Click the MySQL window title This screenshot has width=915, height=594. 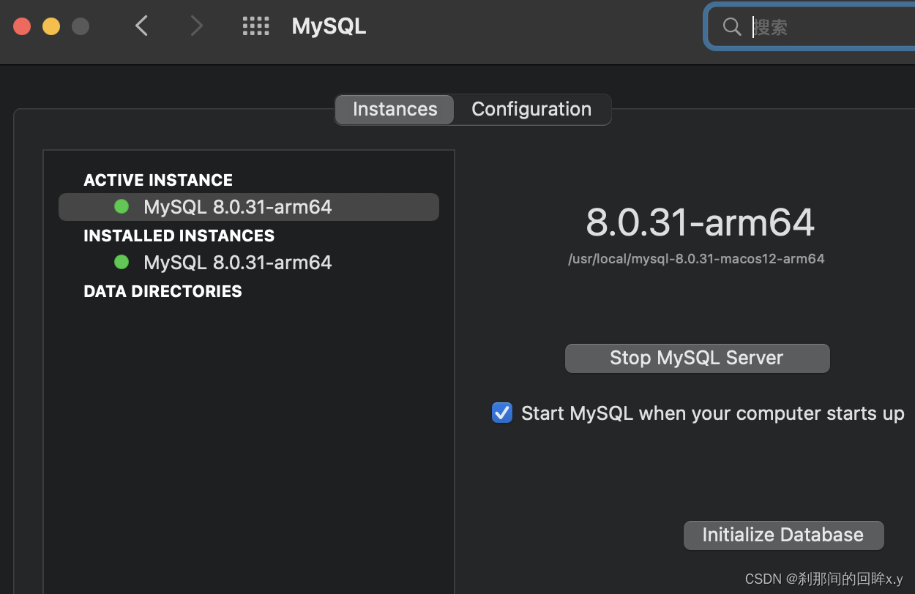click(329, 26)
